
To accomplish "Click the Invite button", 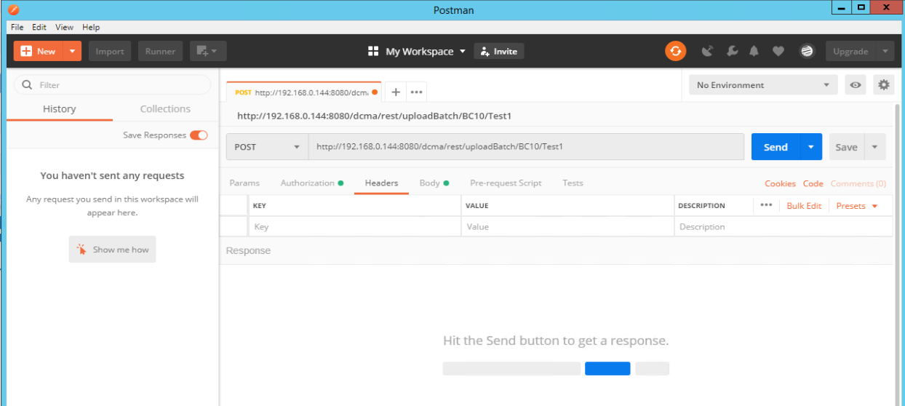I will coord(499,51).
